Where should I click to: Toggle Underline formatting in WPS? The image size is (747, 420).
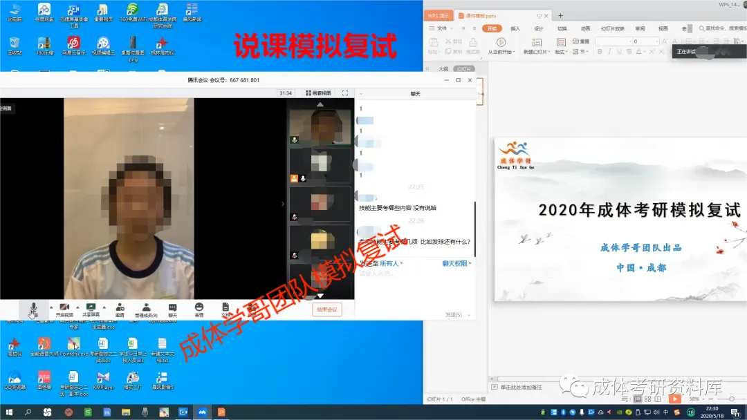[619, 51]
